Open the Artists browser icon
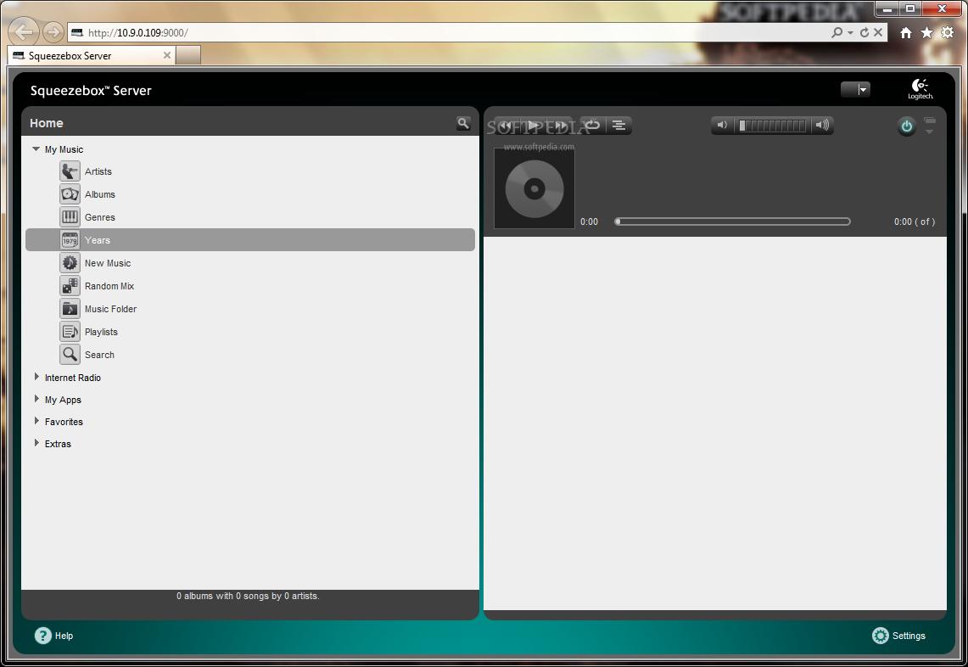This screenshot has width=968, height=667. (x=70, y=171)
